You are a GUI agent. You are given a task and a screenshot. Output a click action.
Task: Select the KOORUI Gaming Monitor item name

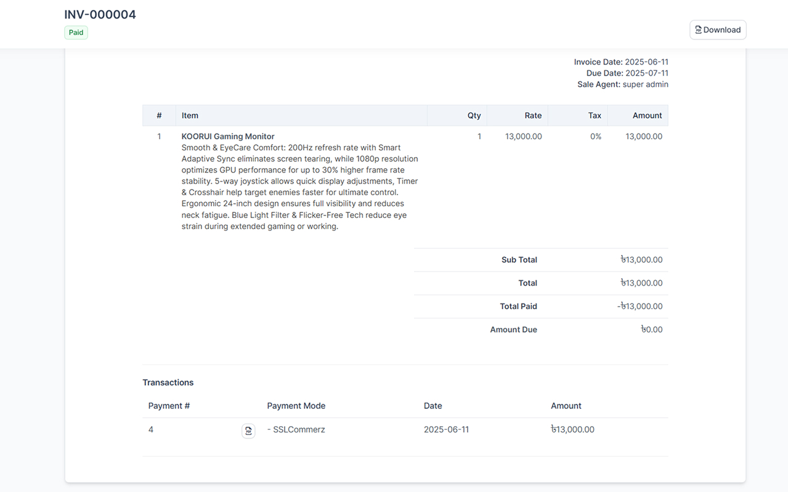[227, 136]
